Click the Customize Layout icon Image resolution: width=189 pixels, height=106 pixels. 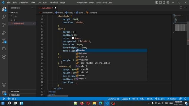pyautogui.click(x=168, y=2)
